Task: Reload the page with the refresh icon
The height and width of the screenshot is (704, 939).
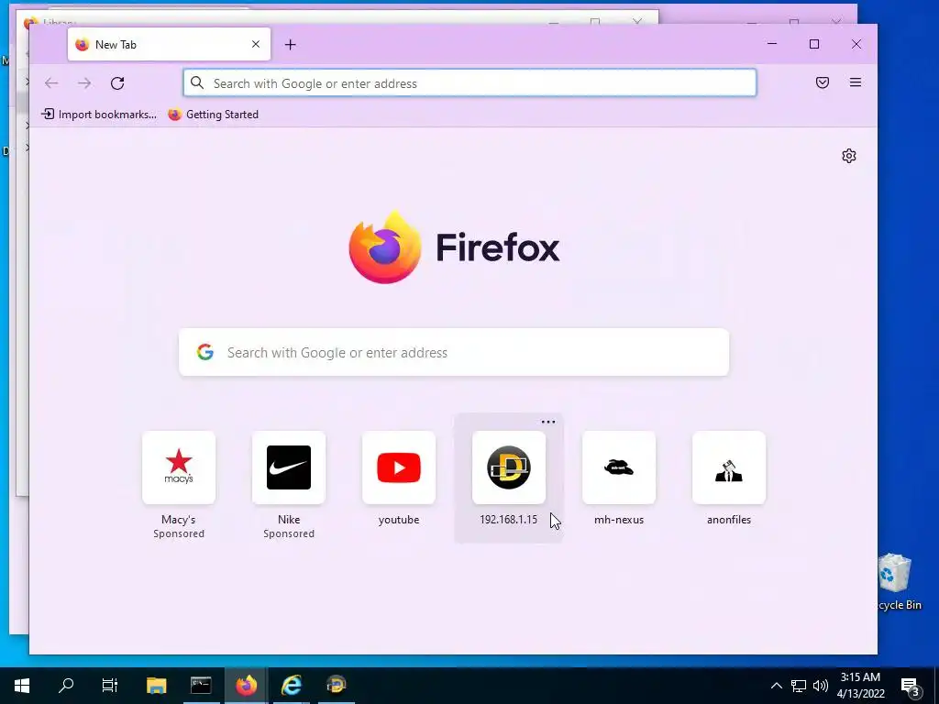Action: [x=117, y=83]
